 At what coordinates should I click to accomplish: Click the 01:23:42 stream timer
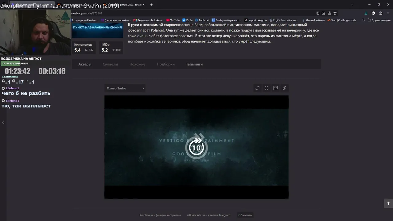click(18, 72)
